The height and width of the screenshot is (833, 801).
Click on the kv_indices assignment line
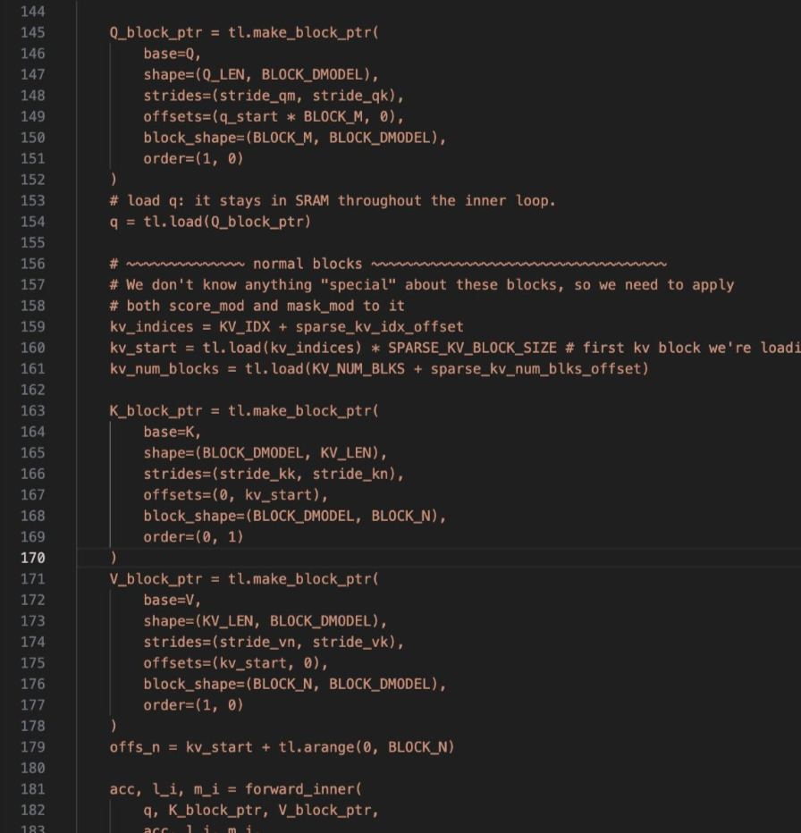286,327
